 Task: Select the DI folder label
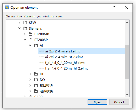41,74
